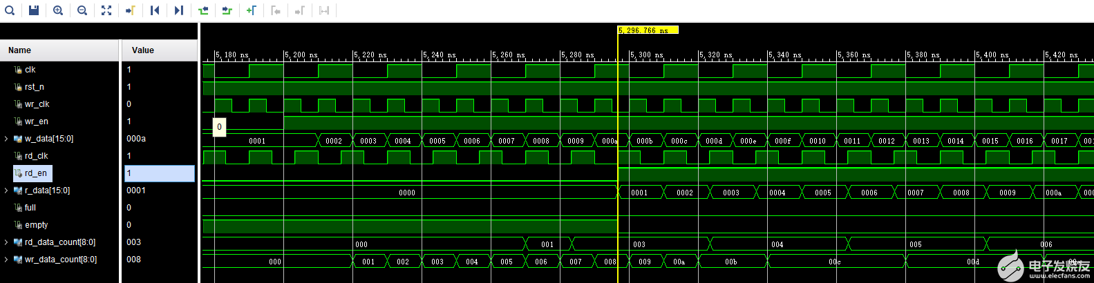Select the wr_clk signal name
This screenshot has width=1094, height=283.
coord(37,104)
